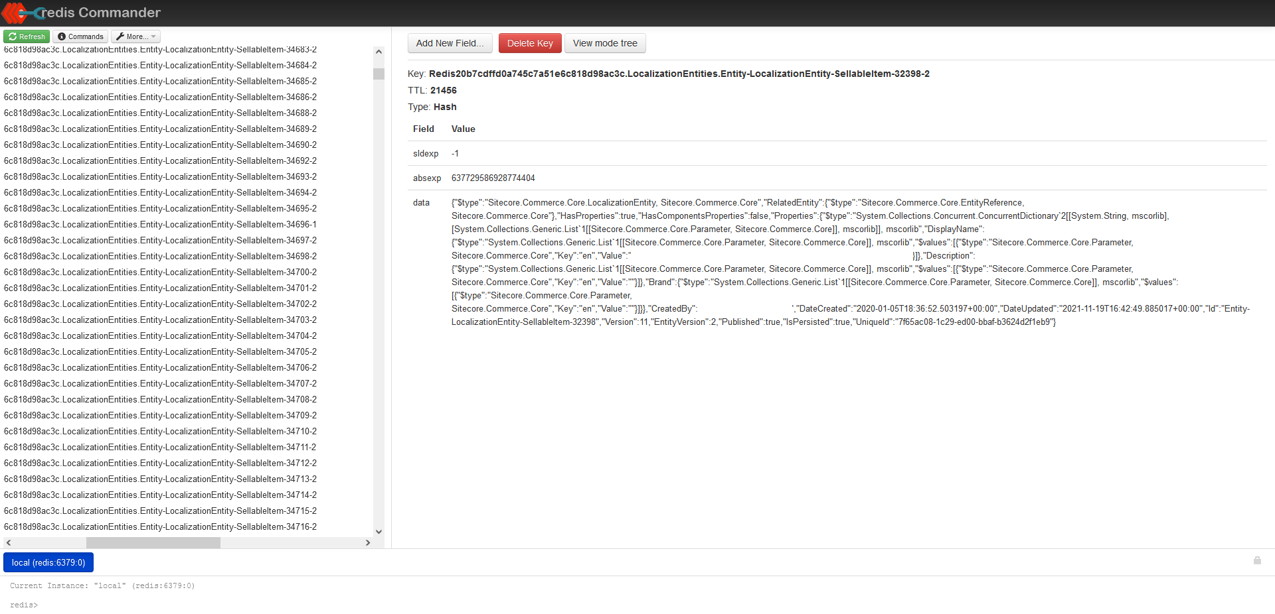Click the sldexp field name
The width and height of the screenshot is (1275, 614).
point(426,153)
